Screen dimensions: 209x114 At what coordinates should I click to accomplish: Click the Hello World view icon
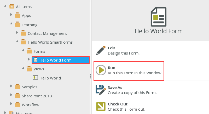[x=35, y=78]
